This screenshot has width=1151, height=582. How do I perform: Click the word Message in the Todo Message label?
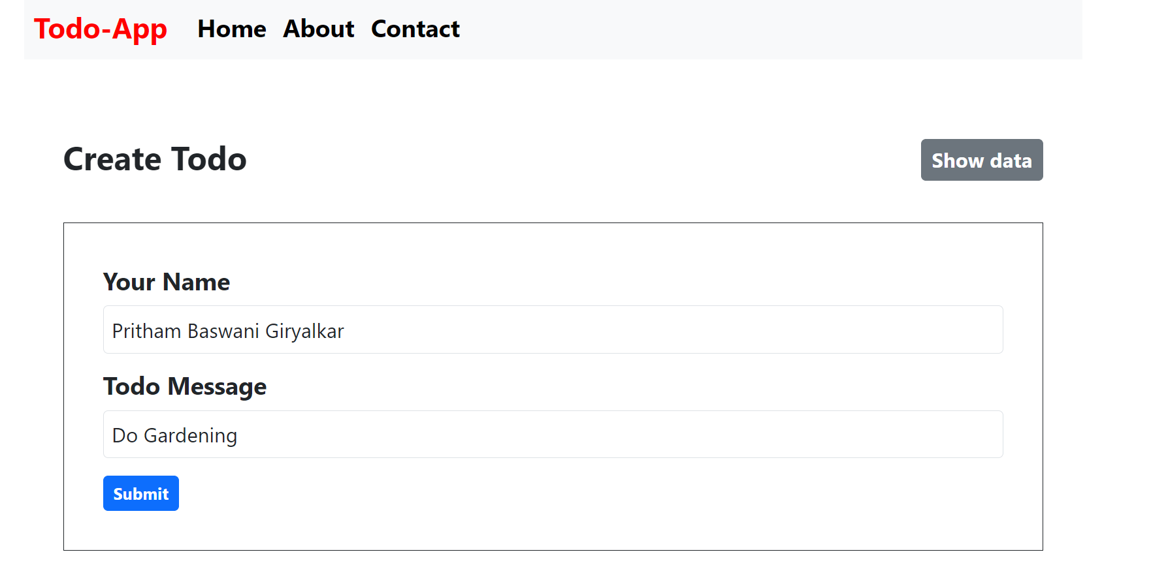[x=217, y=387]
